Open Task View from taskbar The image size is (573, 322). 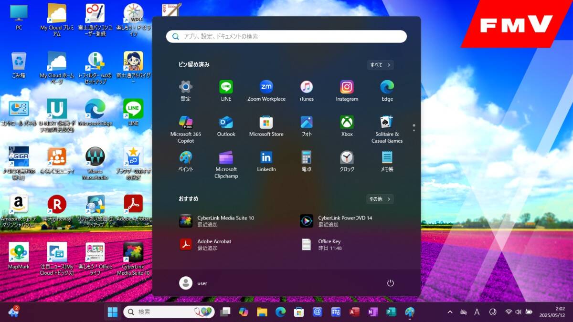click(225, 312)
